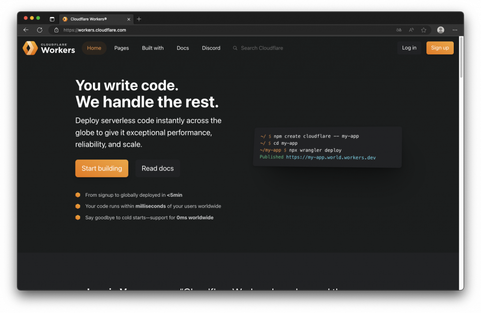The image size is (481, 313).
Task: Reload the page with refresh icon
Action: click(39, 30)
